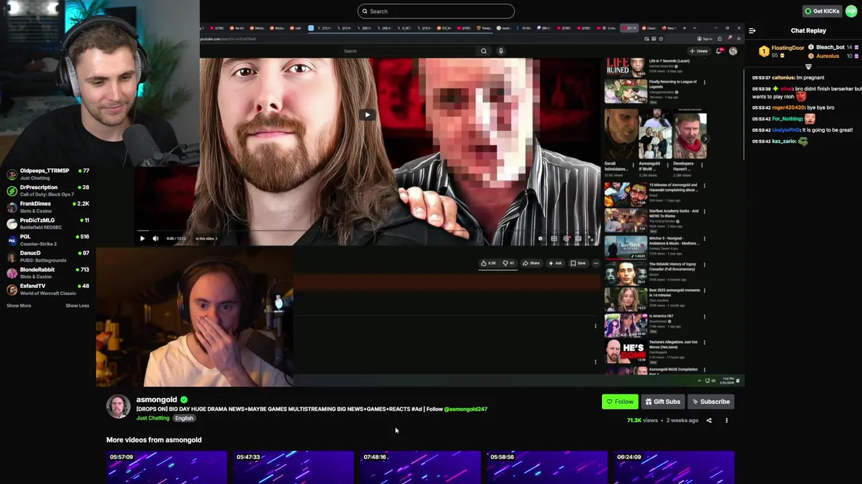Open the 05:58:56 asmongold video
The image size is (862, 484).
pos(547,468)
